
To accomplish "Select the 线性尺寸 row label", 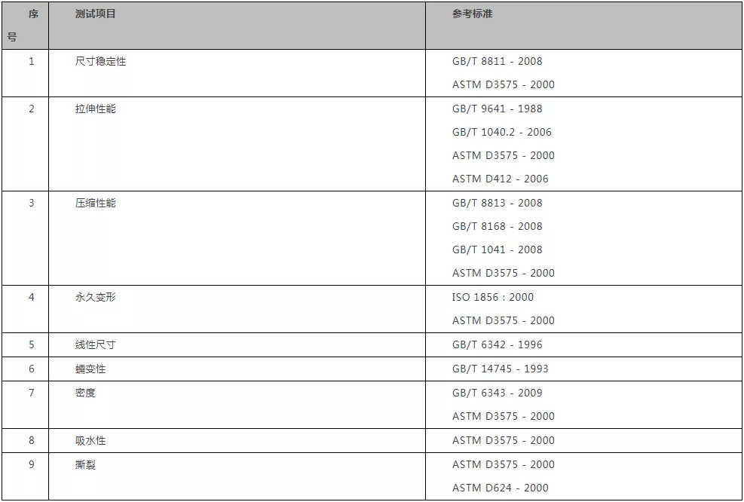I will [96, 345].
